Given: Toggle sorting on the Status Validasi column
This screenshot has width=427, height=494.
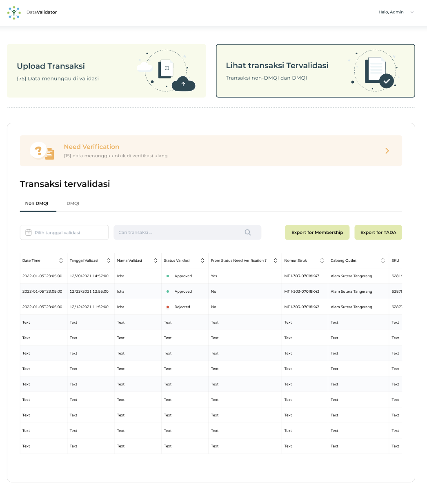Looking at the screenshot, I should tap(202, 260).
